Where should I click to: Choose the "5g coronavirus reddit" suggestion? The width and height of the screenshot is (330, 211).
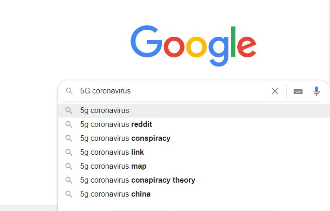(194, 124)
